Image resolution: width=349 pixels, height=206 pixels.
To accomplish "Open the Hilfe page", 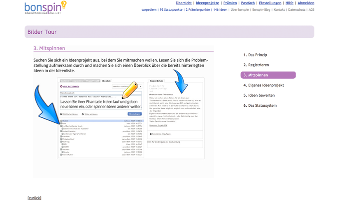I will (x=289, y=3).
